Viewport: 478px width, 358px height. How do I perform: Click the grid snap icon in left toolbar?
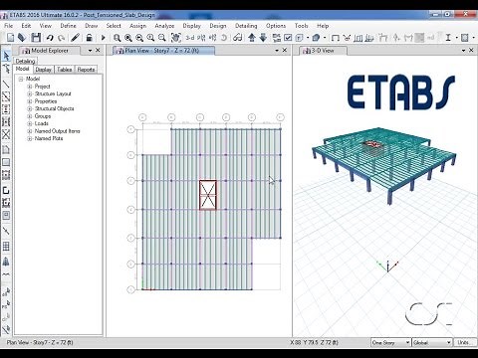(6, 246)
